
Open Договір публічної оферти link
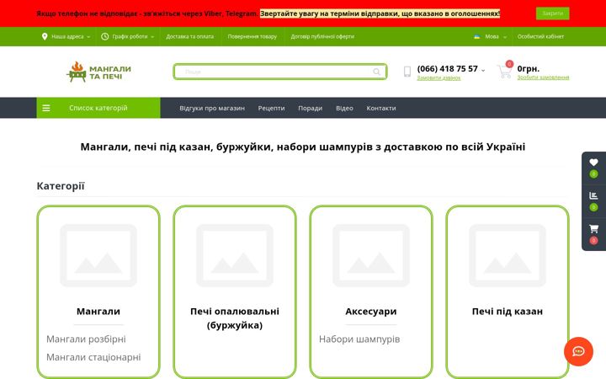(322, 36)
